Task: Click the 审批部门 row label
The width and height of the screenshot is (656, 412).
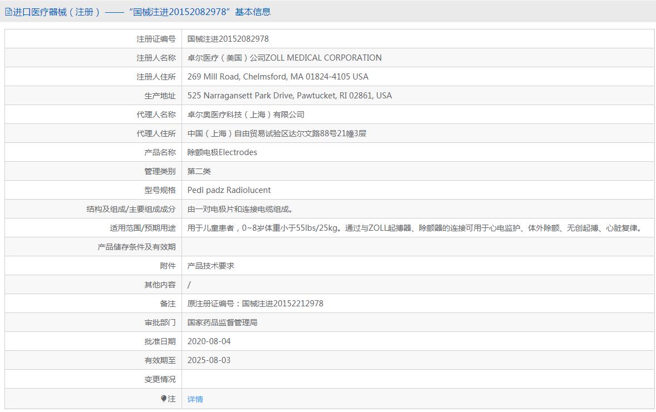Action: click(160, 322)
